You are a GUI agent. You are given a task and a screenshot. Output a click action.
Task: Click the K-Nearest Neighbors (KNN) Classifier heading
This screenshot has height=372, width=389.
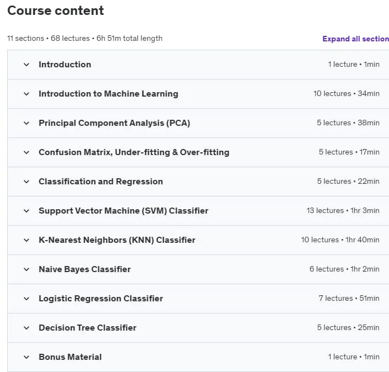[117, 240]
